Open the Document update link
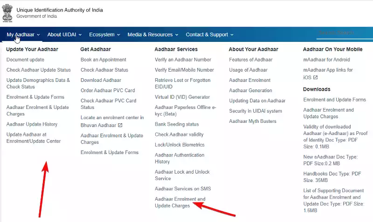This screenshot has height=222, width=373. click(x=25, y=60)
